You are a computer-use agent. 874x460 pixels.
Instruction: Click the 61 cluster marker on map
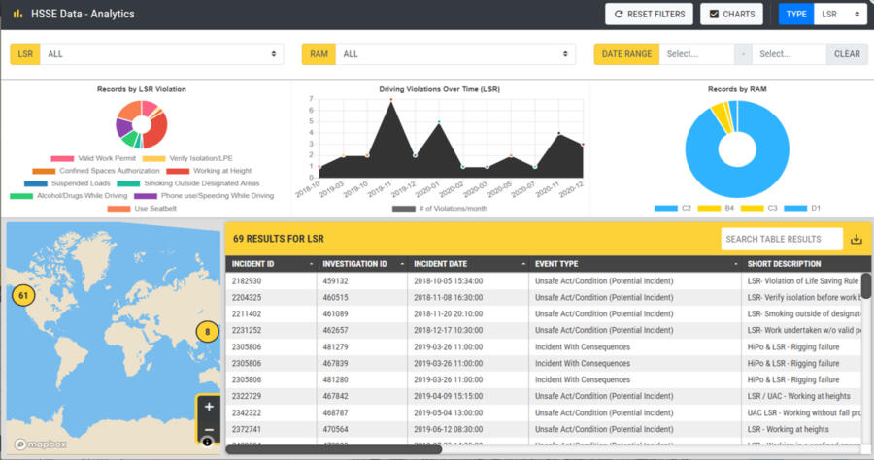pos(23,295)
